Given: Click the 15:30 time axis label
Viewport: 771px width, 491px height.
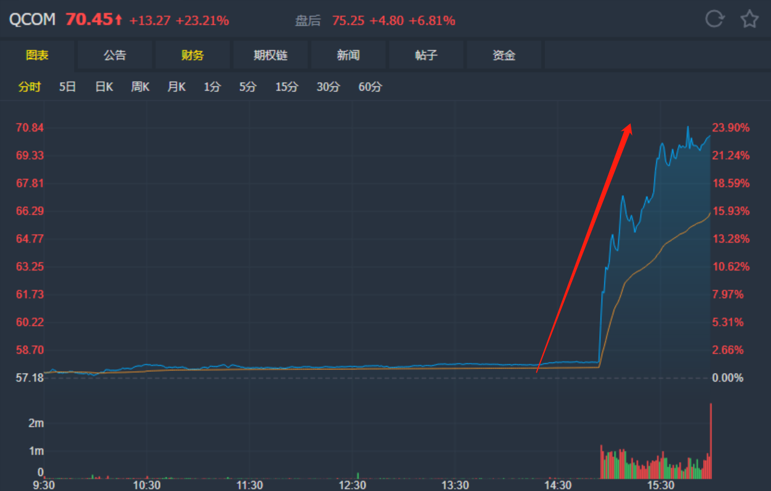Looking at the screenshot, I should pos(660,485).
